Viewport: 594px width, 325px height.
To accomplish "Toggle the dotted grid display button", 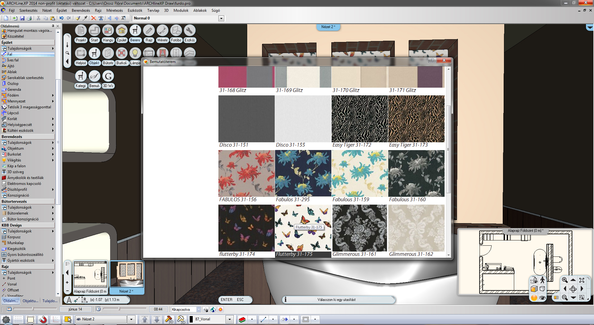I will pos(18,319).
